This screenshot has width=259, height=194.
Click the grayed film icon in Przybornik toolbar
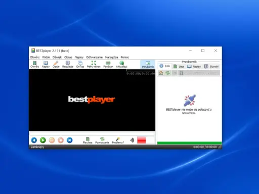(181, 73)
